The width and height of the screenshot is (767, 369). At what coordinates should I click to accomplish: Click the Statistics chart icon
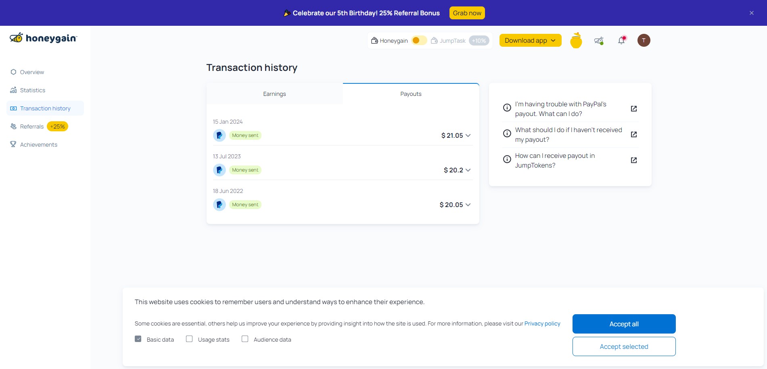click(13, 90)
